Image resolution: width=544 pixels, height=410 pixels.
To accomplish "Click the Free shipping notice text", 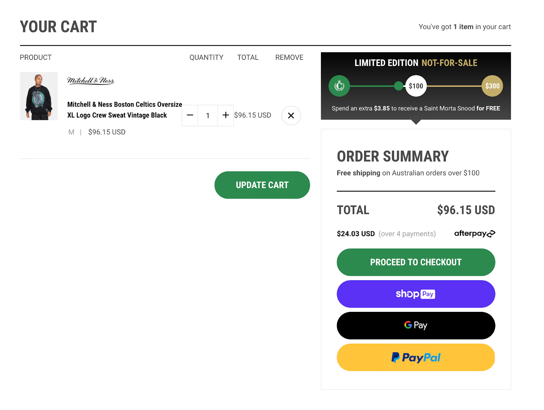I will click(408, 173).
